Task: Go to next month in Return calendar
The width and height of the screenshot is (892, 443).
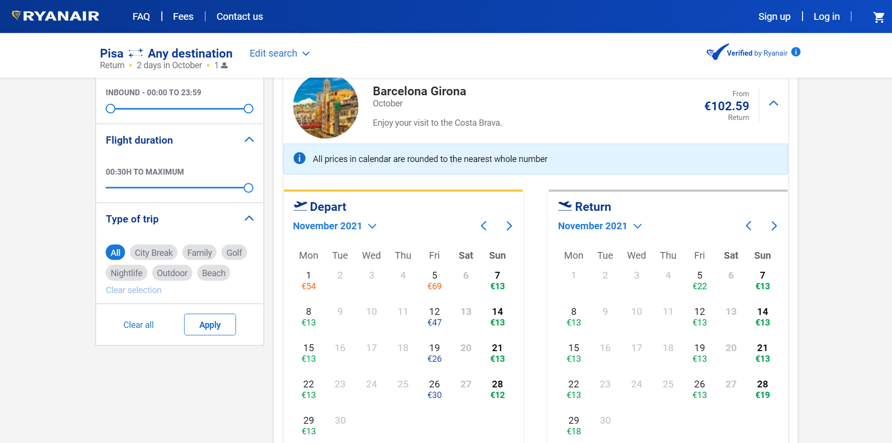Action: [x=774, y=226]
